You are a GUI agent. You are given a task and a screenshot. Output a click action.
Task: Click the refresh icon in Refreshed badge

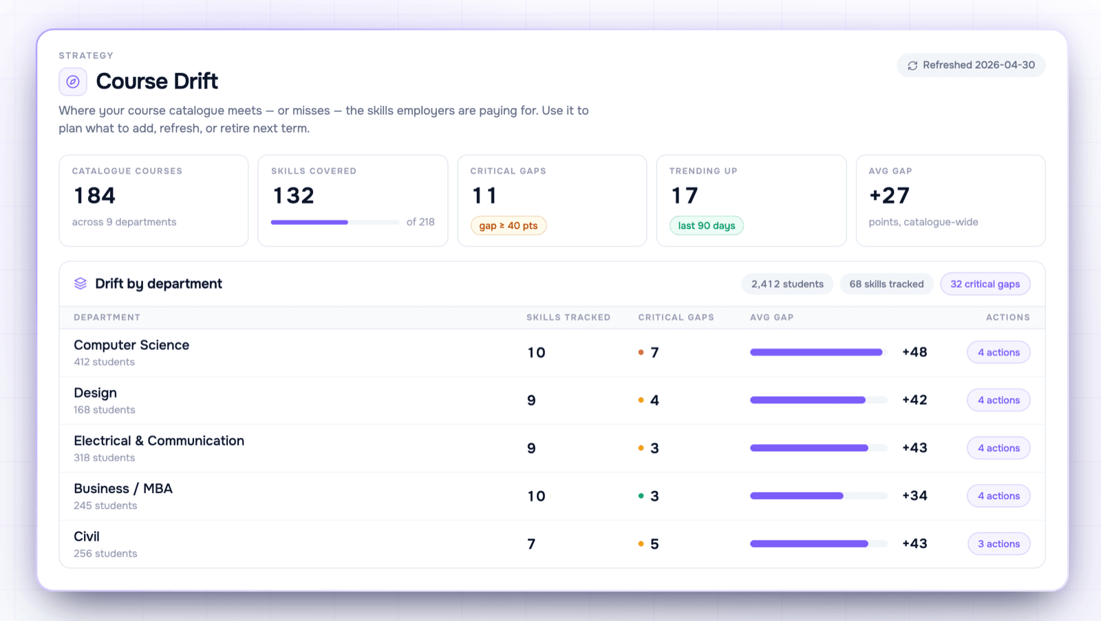tap(912, 65)
